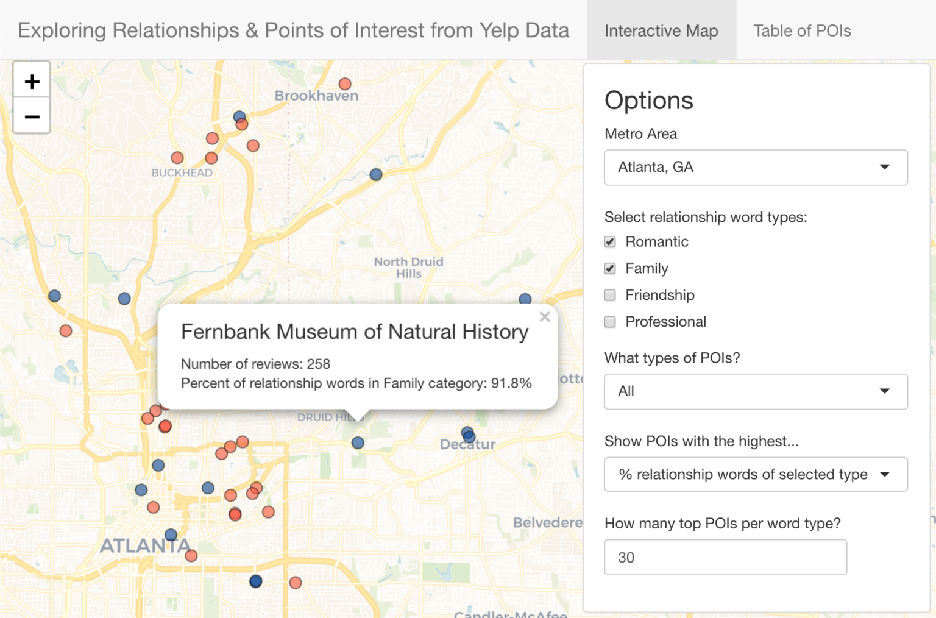
Task: Click the blue marker above the ATLANTA label
Action: (169, 534)
